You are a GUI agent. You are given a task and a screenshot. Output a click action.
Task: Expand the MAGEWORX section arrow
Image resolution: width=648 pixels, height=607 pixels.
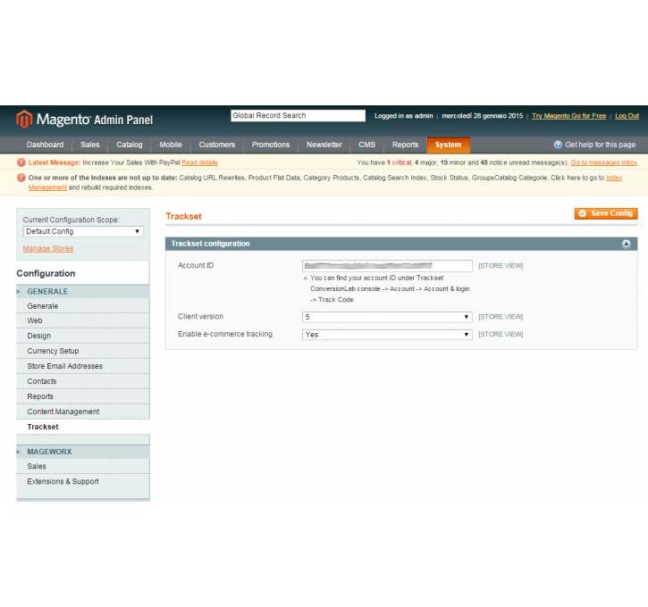click(19, 452)
